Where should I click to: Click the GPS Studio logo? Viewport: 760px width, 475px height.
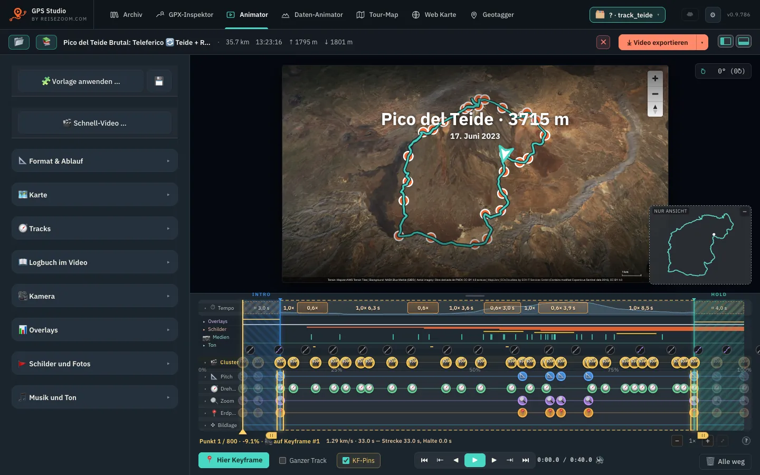point(18,14)
